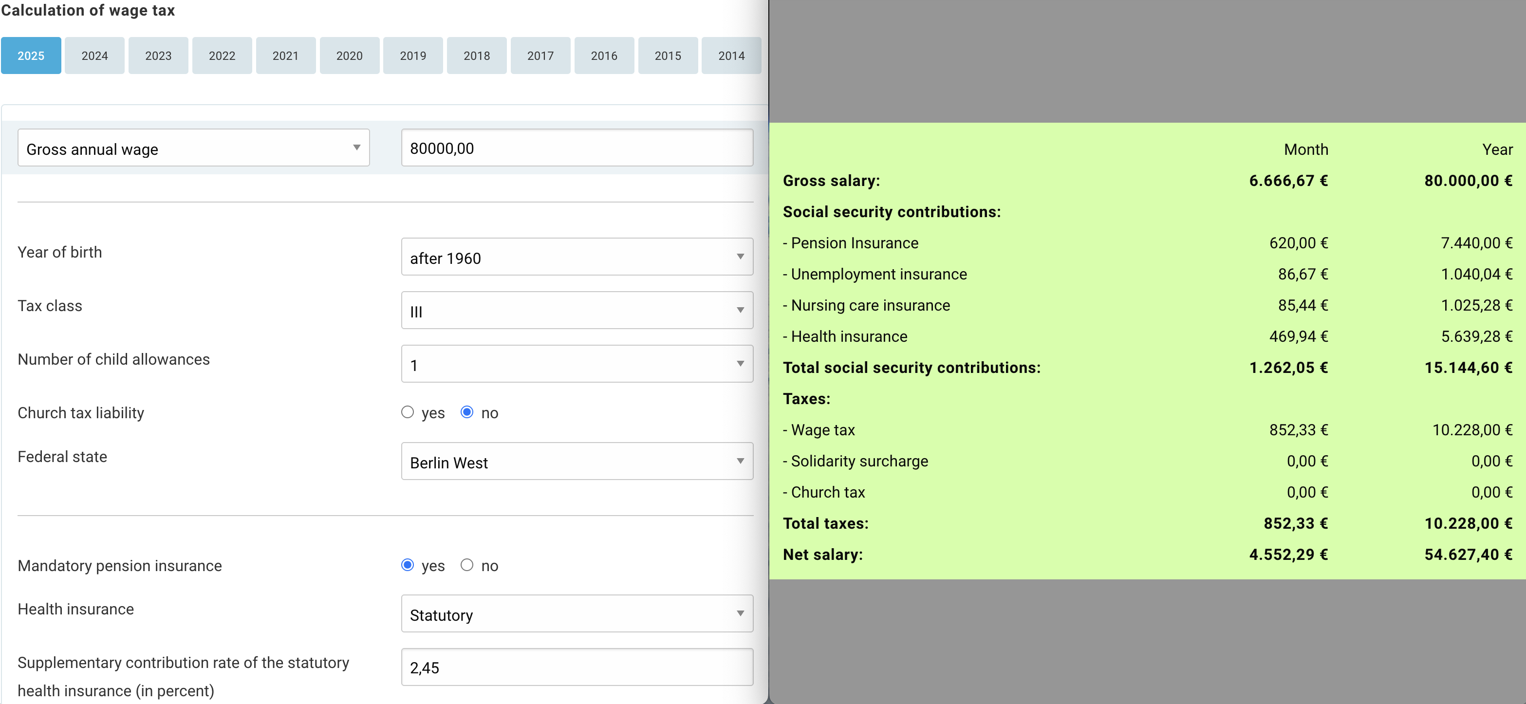Switch to the 2023 tab
Image resolution: width=1526 pixels, height=704 pixels.
pos(158,56)
